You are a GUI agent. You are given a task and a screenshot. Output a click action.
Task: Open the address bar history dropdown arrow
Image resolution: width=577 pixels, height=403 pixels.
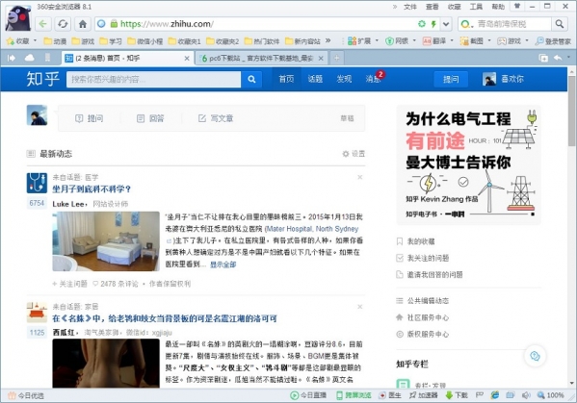446,24
